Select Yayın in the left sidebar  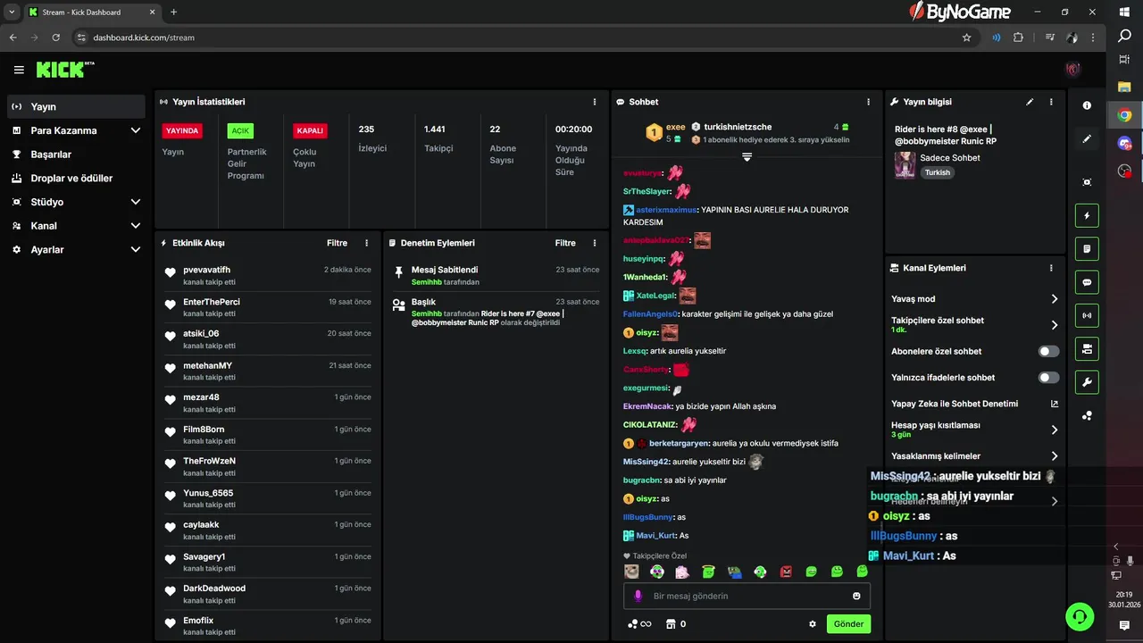(75, 106)
